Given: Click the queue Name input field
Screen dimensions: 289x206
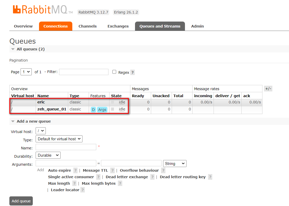Looking at the screenshot, I should [66, 147].
